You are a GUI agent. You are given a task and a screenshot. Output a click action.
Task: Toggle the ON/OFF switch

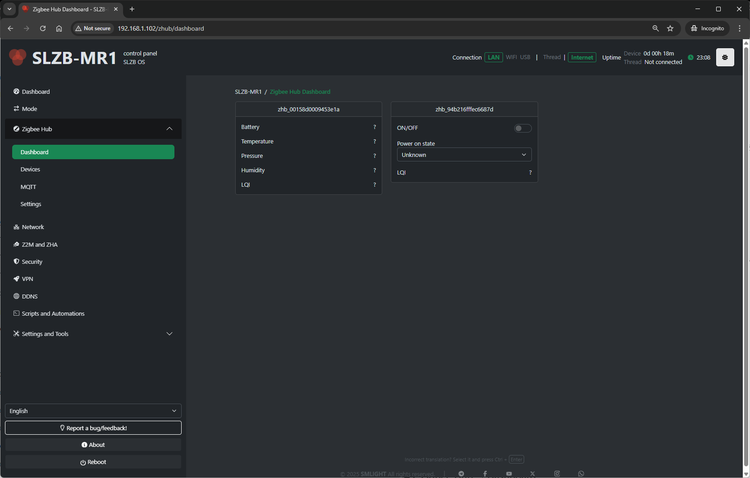(x=523, y=129)
